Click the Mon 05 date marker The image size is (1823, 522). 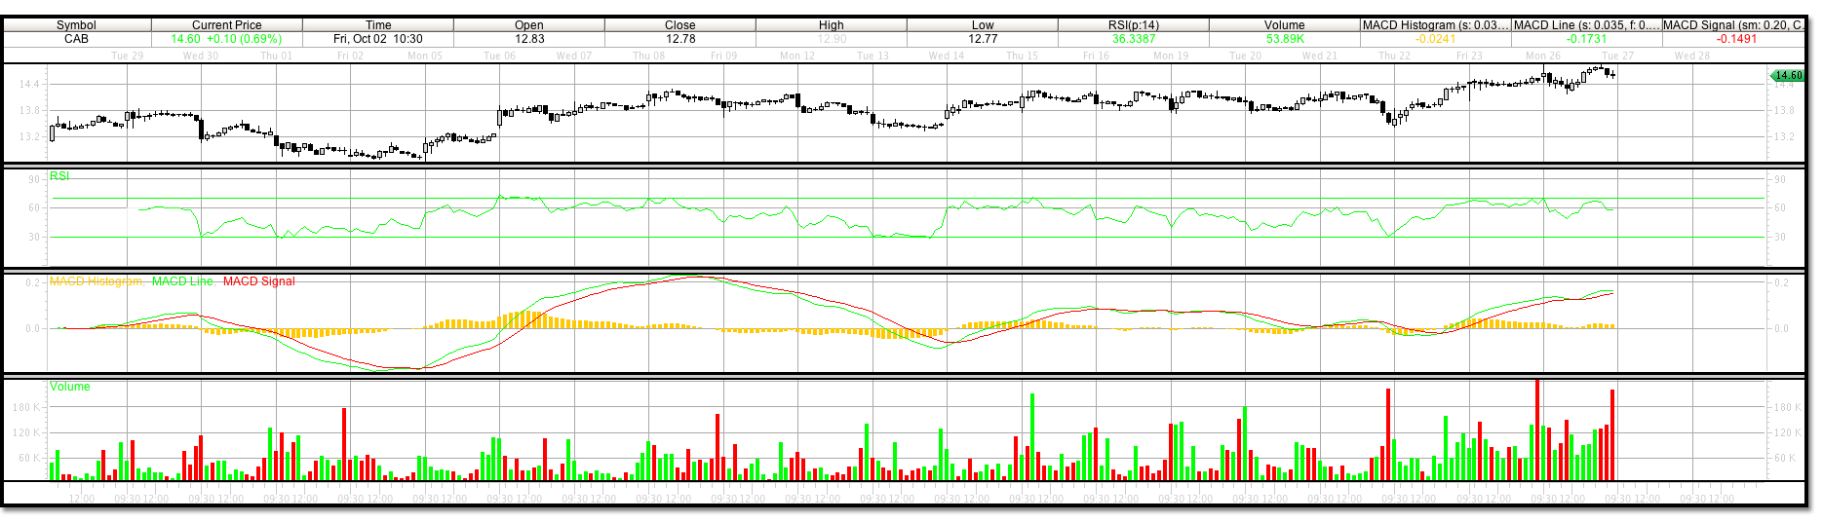424,56
